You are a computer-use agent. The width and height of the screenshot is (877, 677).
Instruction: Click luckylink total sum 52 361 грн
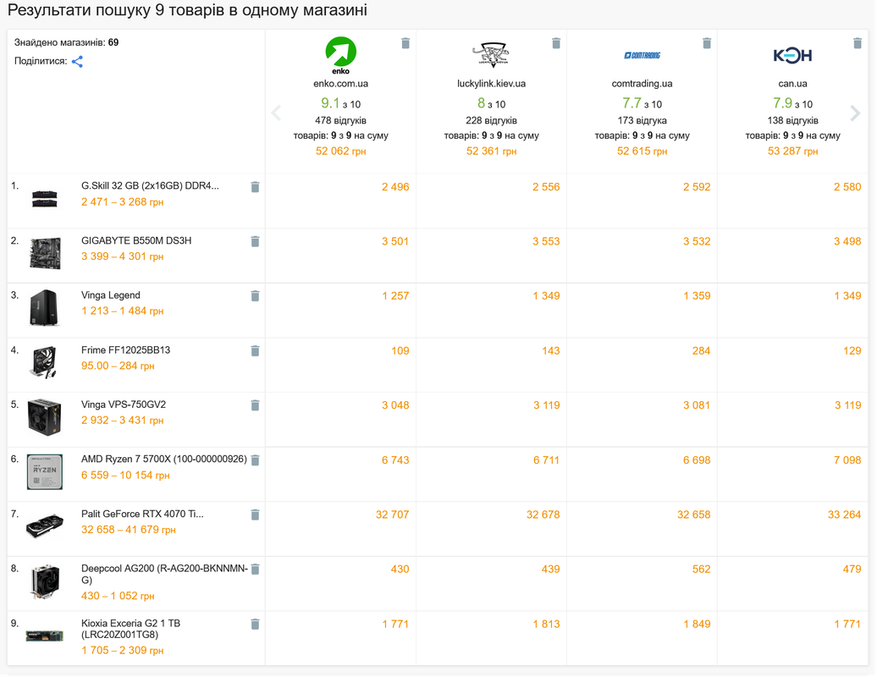pos(491,151)
